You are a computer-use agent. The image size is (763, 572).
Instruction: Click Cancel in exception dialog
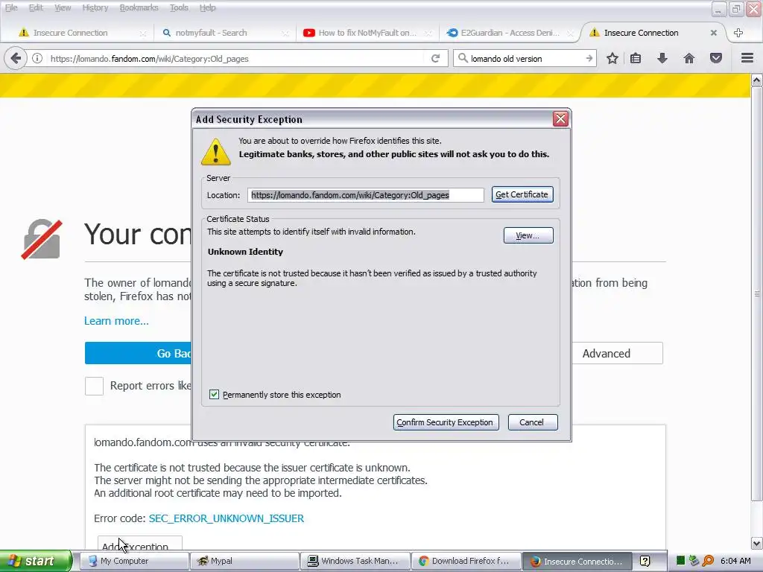tap(532, 422)
